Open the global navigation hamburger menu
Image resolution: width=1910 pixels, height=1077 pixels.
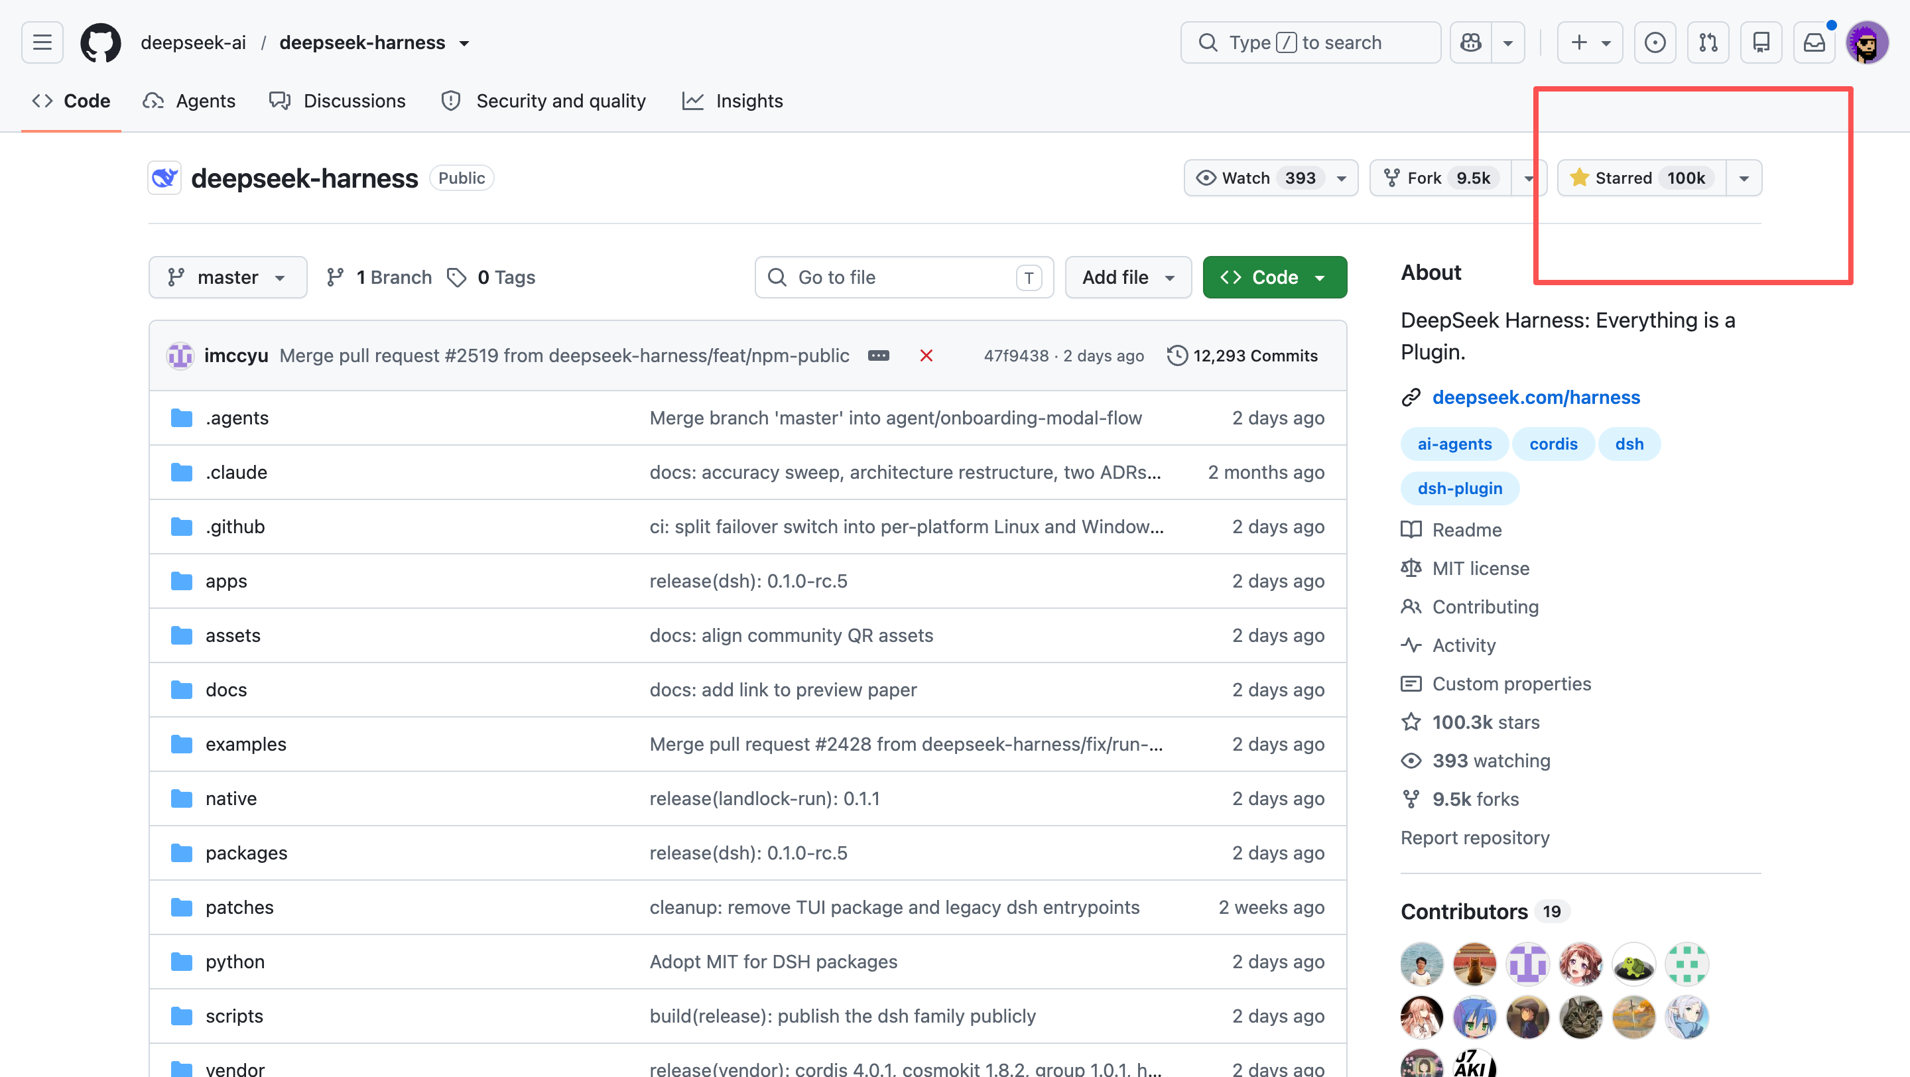coord(42,42)
